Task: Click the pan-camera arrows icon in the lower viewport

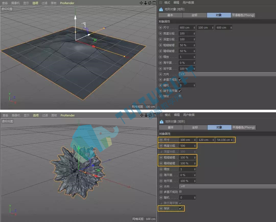Action: [142, 115]
